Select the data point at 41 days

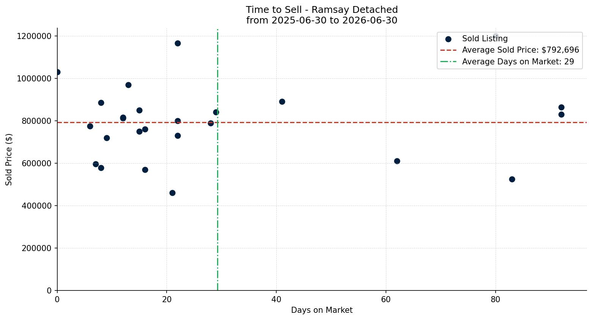click(282, 101)
